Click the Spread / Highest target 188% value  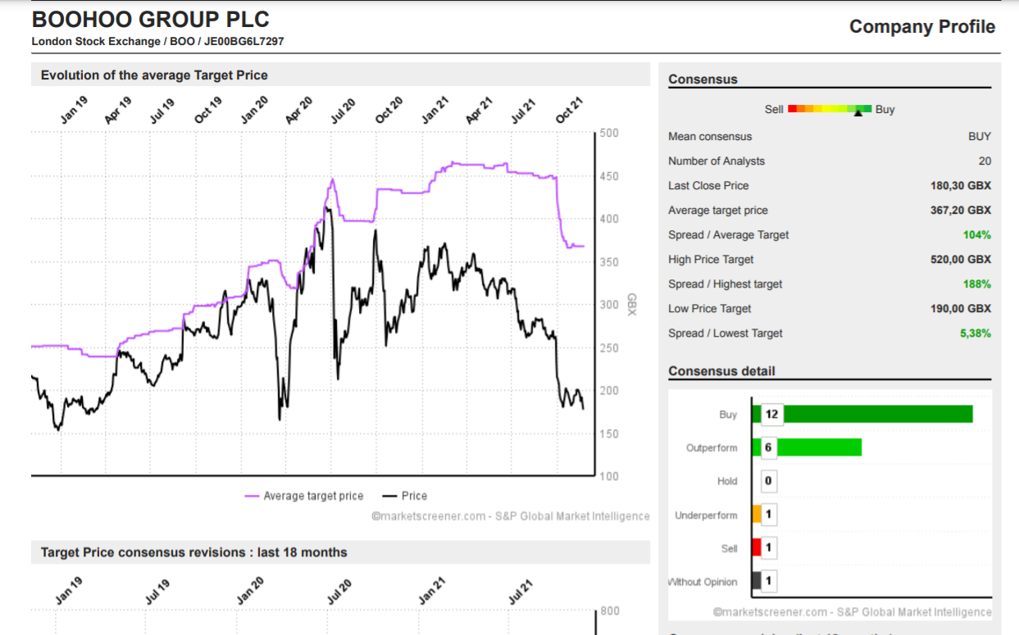coord(977,284)
